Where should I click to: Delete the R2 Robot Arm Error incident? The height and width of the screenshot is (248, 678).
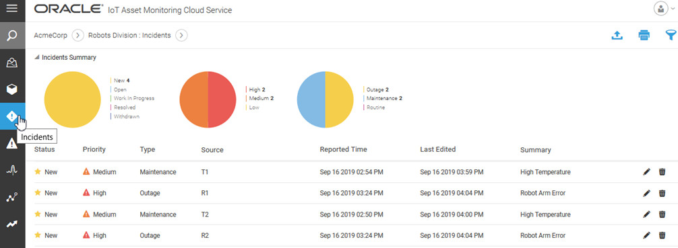662,235
